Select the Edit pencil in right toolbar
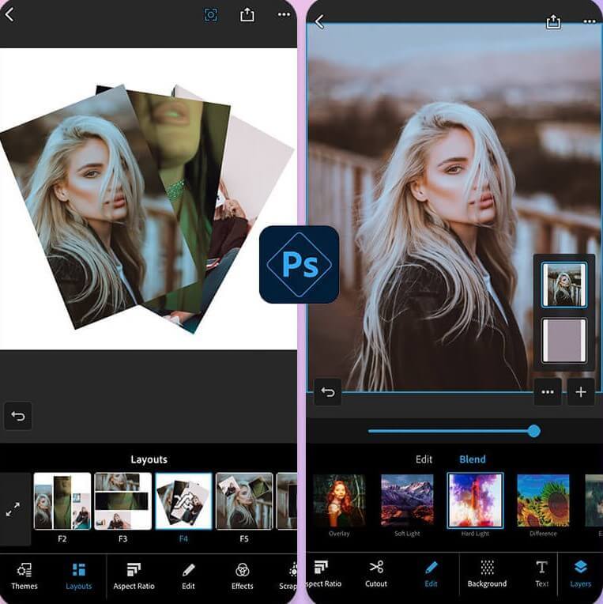Screen dimensions: 603x604 (431, 574)
